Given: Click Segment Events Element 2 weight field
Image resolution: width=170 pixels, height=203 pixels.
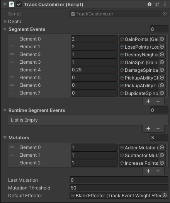Looking at the screenshot, I should coord(94,54).
